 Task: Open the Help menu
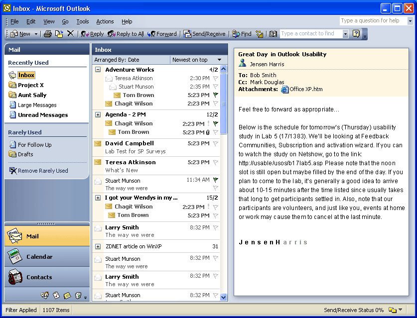coord(127,21)
